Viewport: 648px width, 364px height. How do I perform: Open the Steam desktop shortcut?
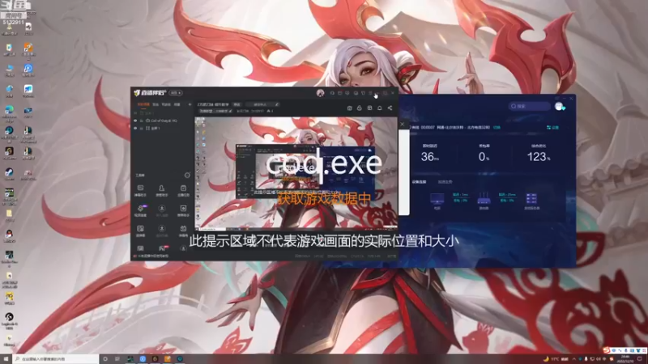[9, 174]
